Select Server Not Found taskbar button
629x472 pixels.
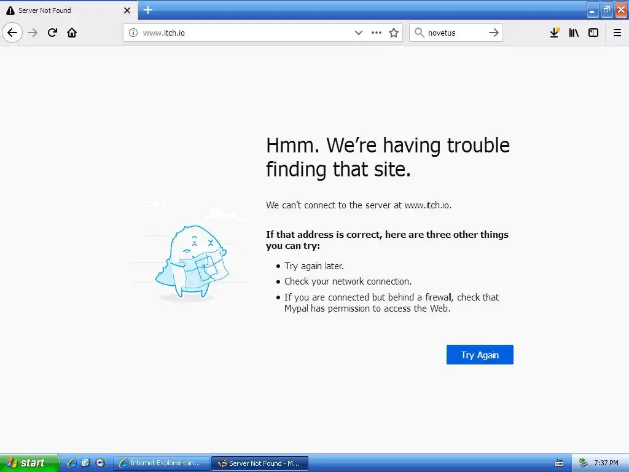pos(260,463)
